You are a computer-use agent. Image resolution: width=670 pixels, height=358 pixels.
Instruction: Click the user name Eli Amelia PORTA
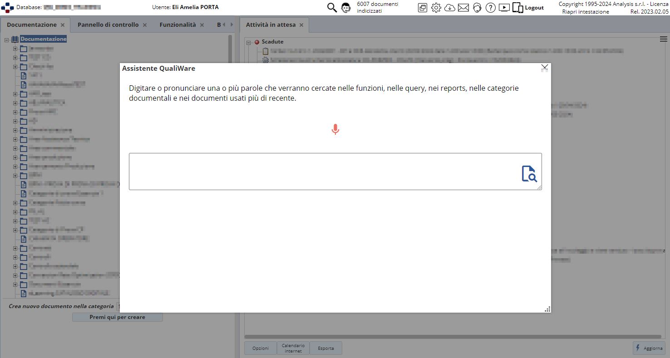click(x=196, y=7)
